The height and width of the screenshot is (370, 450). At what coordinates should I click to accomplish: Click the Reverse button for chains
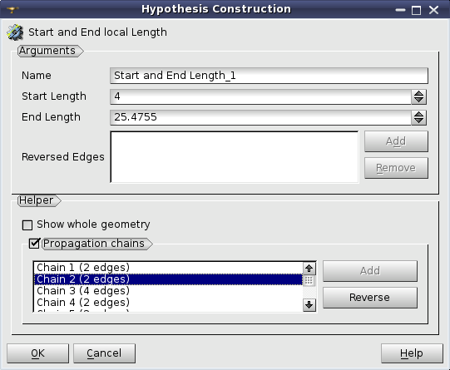tap(370, 298)
